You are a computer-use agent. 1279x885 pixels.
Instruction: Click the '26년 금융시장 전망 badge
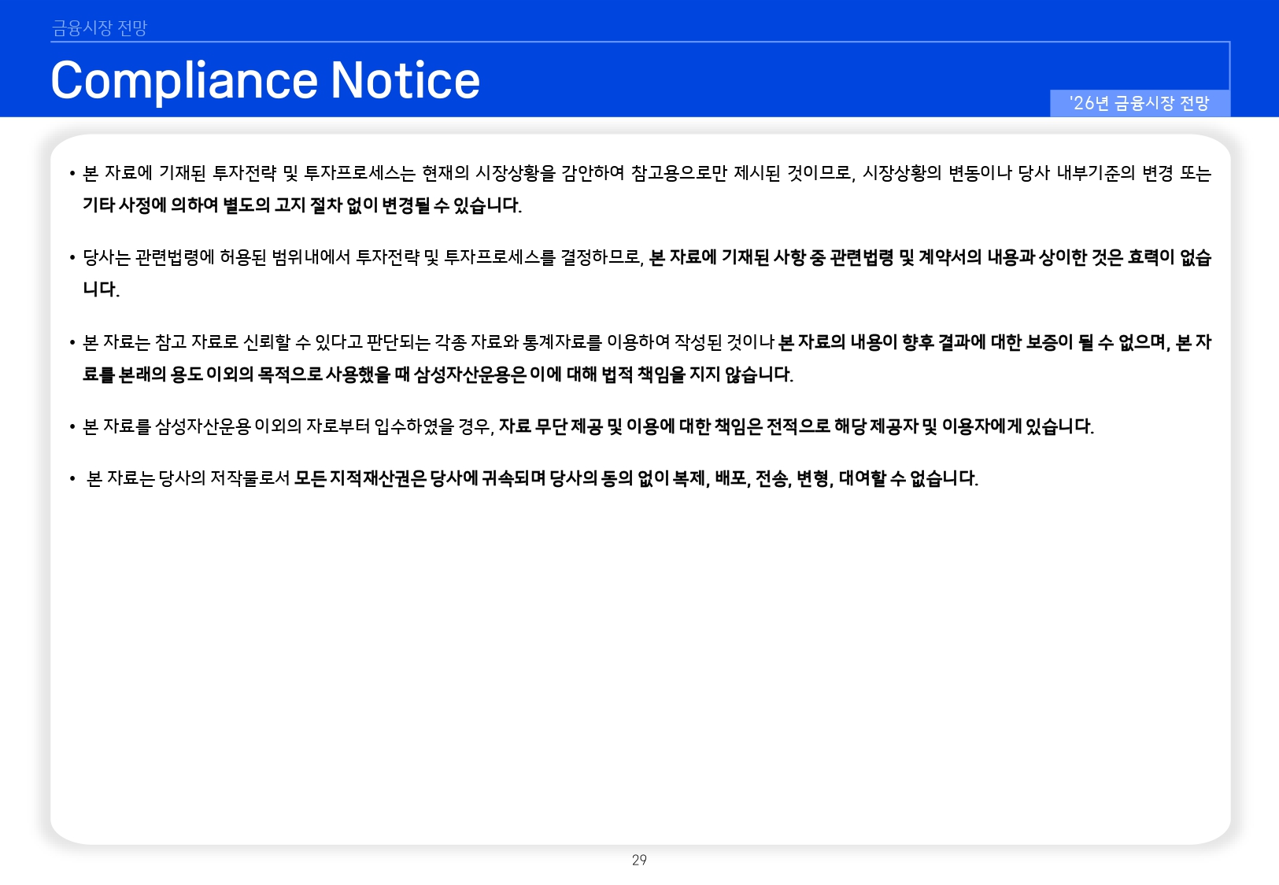tap(1143, 102)
